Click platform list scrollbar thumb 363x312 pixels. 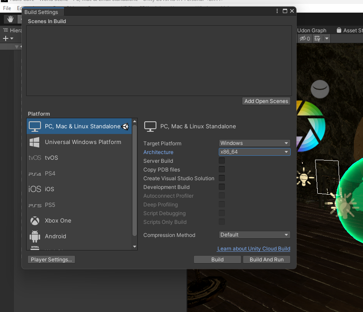[135, 180]
